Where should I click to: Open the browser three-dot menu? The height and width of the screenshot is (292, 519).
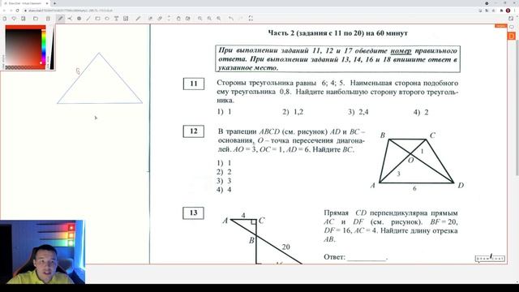click(515, 11)
